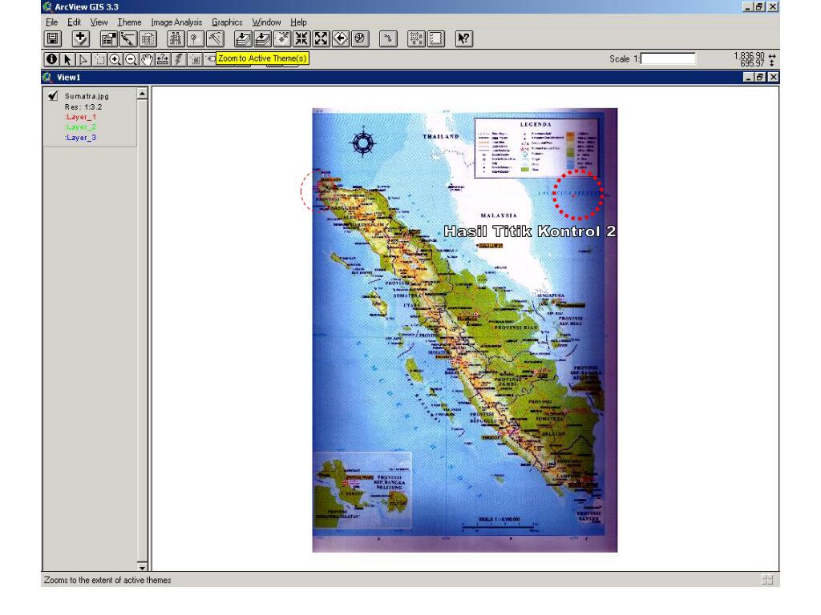Select the Vertex Edit tool
821x615 pixels.
[83, 59]
